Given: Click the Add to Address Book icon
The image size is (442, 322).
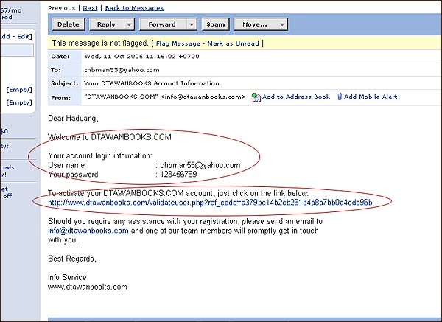Looking at the screenshot, I should coord(256,97).
